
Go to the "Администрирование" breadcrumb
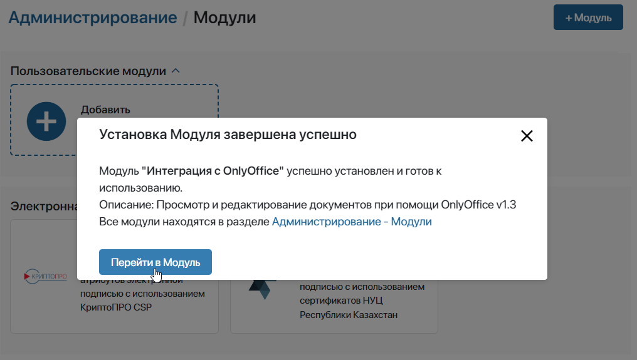pyautogui.click(x=93, y=18)
